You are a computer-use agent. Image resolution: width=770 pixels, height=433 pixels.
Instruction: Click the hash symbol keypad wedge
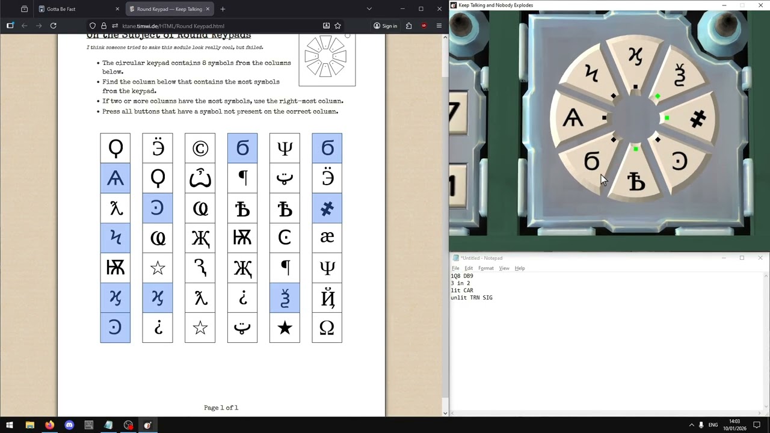696,120
